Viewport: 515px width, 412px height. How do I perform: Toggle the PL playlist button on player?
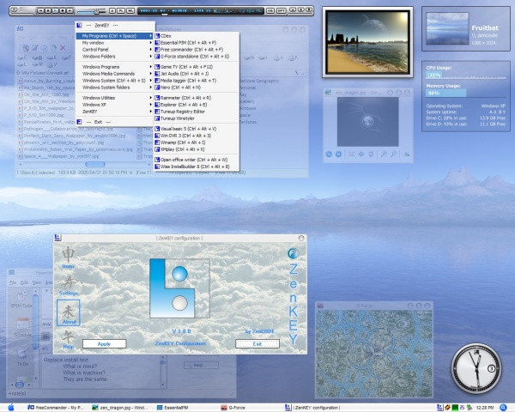point(121,10)
